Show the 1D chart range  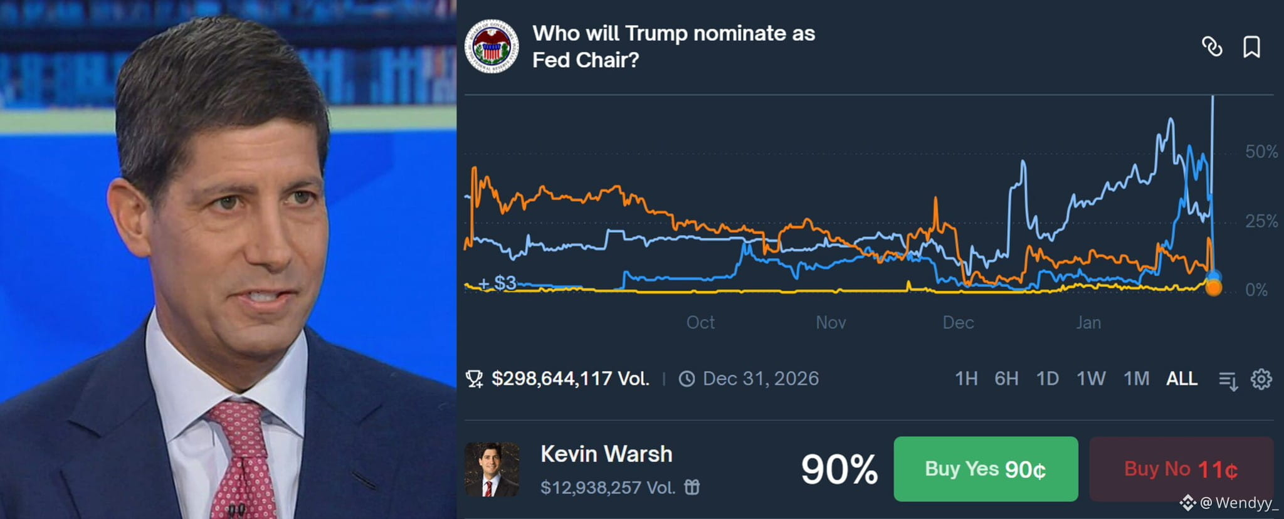pos(1047,379)
